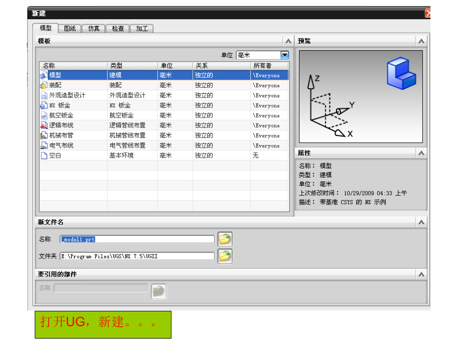The image size is (467, 350).
Task: Sort by 类型 column header
Action: point(132,66)
